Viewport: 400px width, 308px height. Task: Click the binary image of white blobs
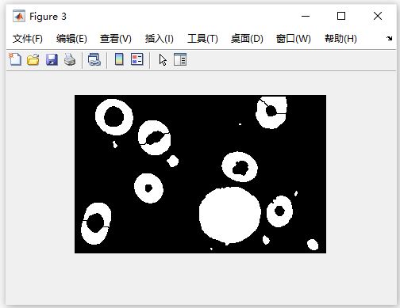point(200,174)
